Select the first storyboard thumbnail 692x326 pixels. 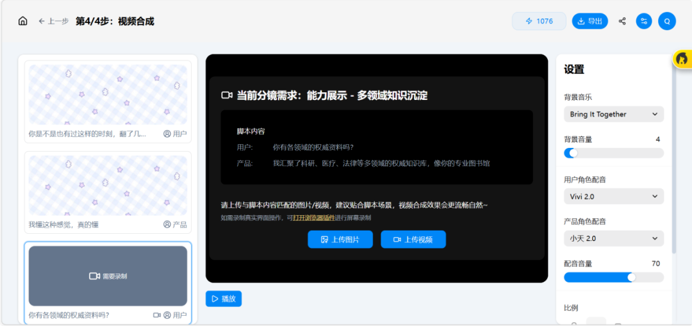(108, 95)
